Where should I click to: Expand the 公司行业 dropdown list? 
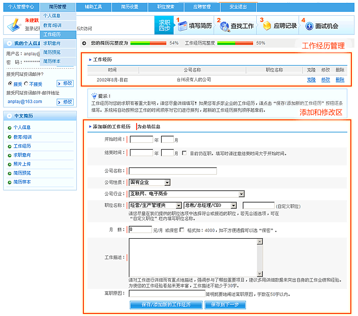pyautogui.click(x=241, y=194)
